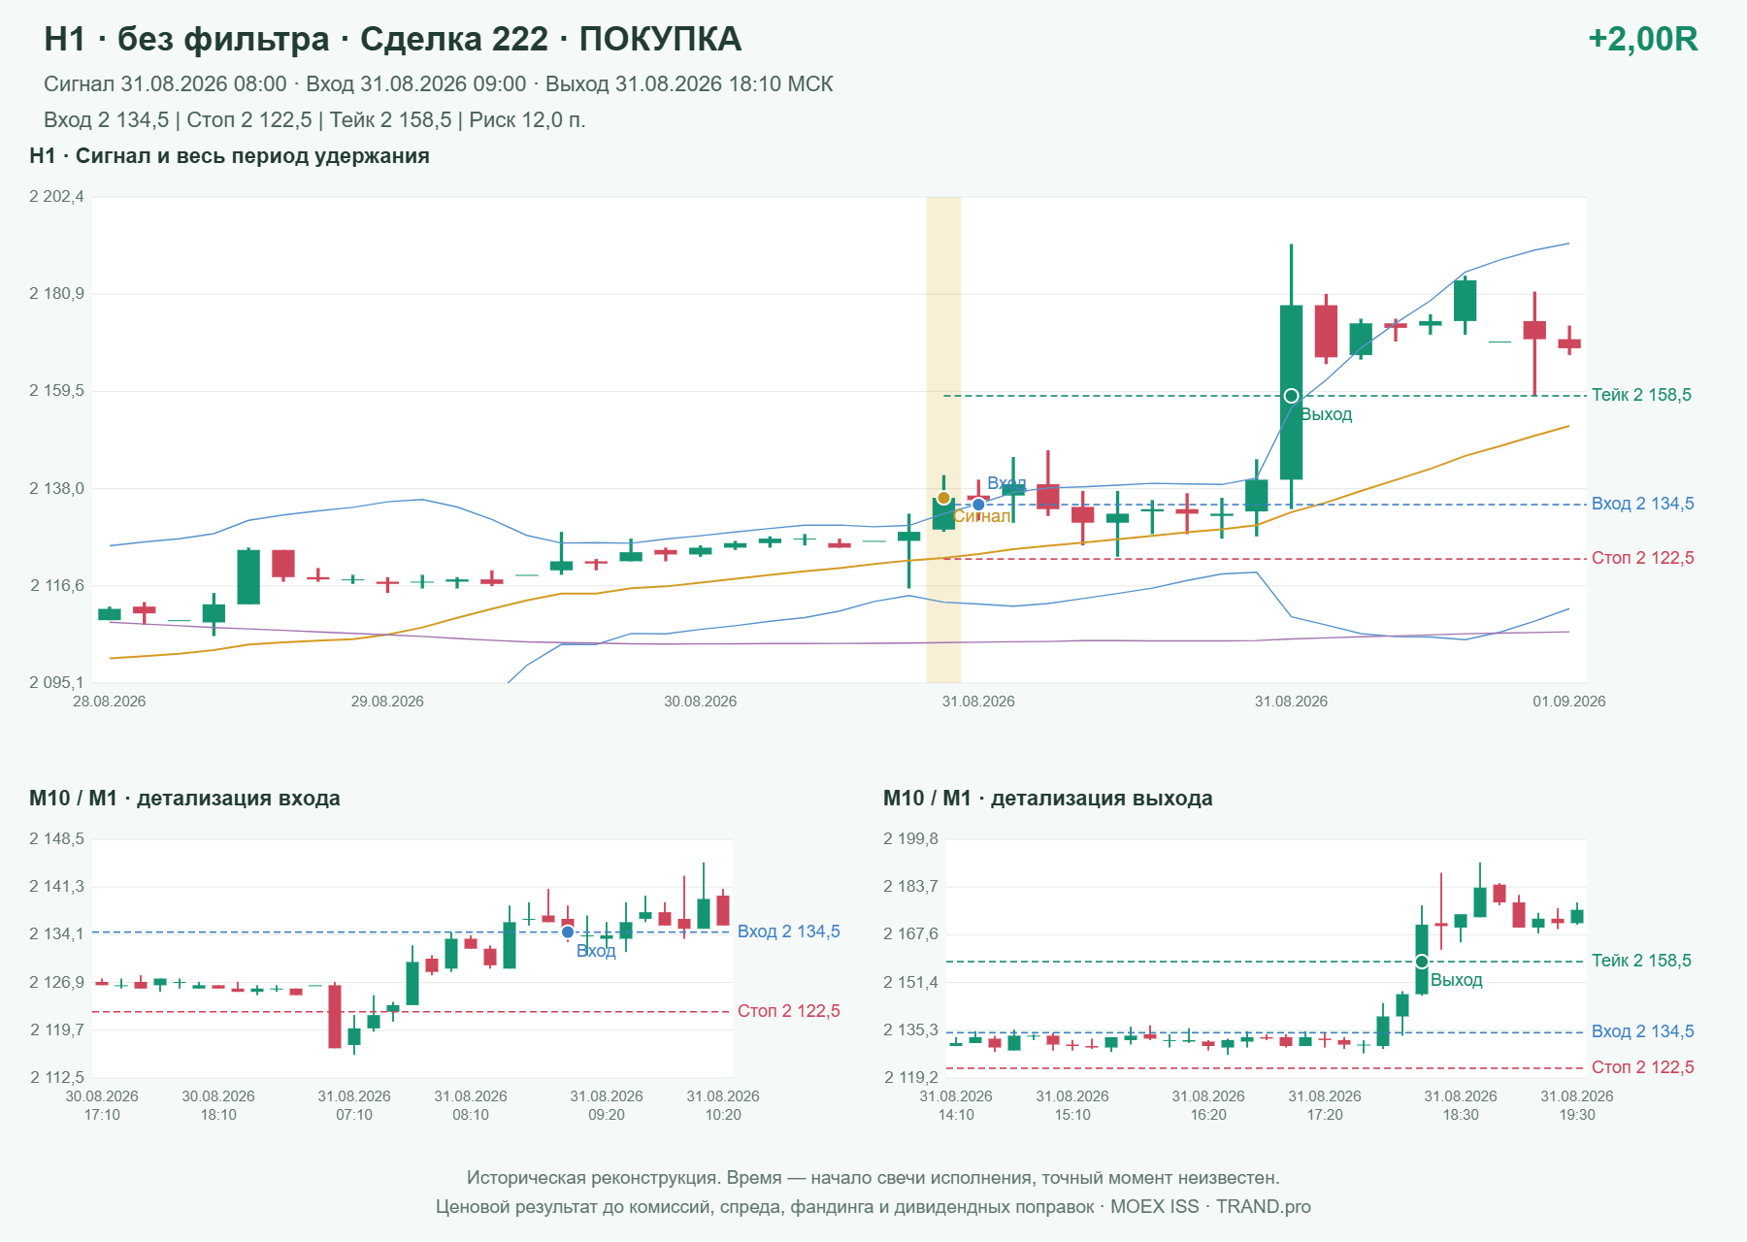Click the 'Вход' label in entry detail chart
The height and width of the screenshot is (1242, 1747).
pos(596,951)
